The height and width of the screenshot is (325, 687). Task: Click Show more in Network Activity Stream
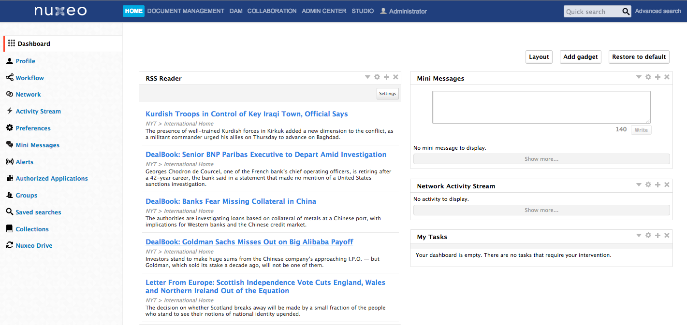[541, 210]
